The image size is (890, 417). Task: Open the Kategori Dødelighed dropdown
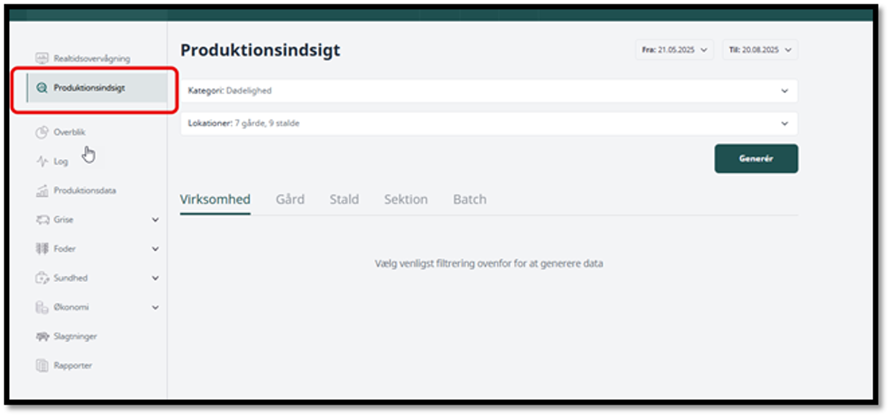pyautogui.click(x=489, y=91)
